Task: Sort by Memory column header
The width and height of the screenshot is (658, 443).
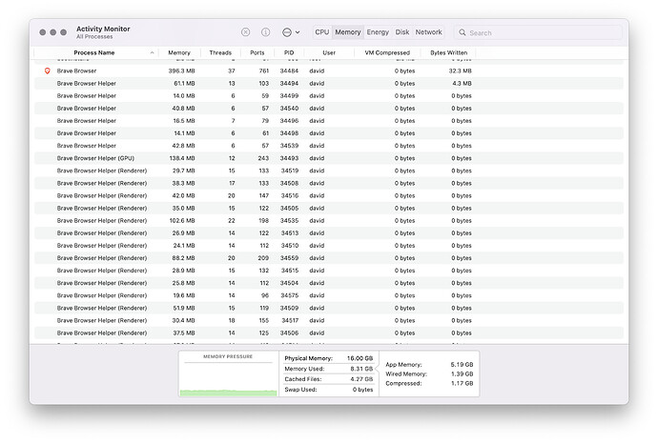Action: tap(179, 52)
